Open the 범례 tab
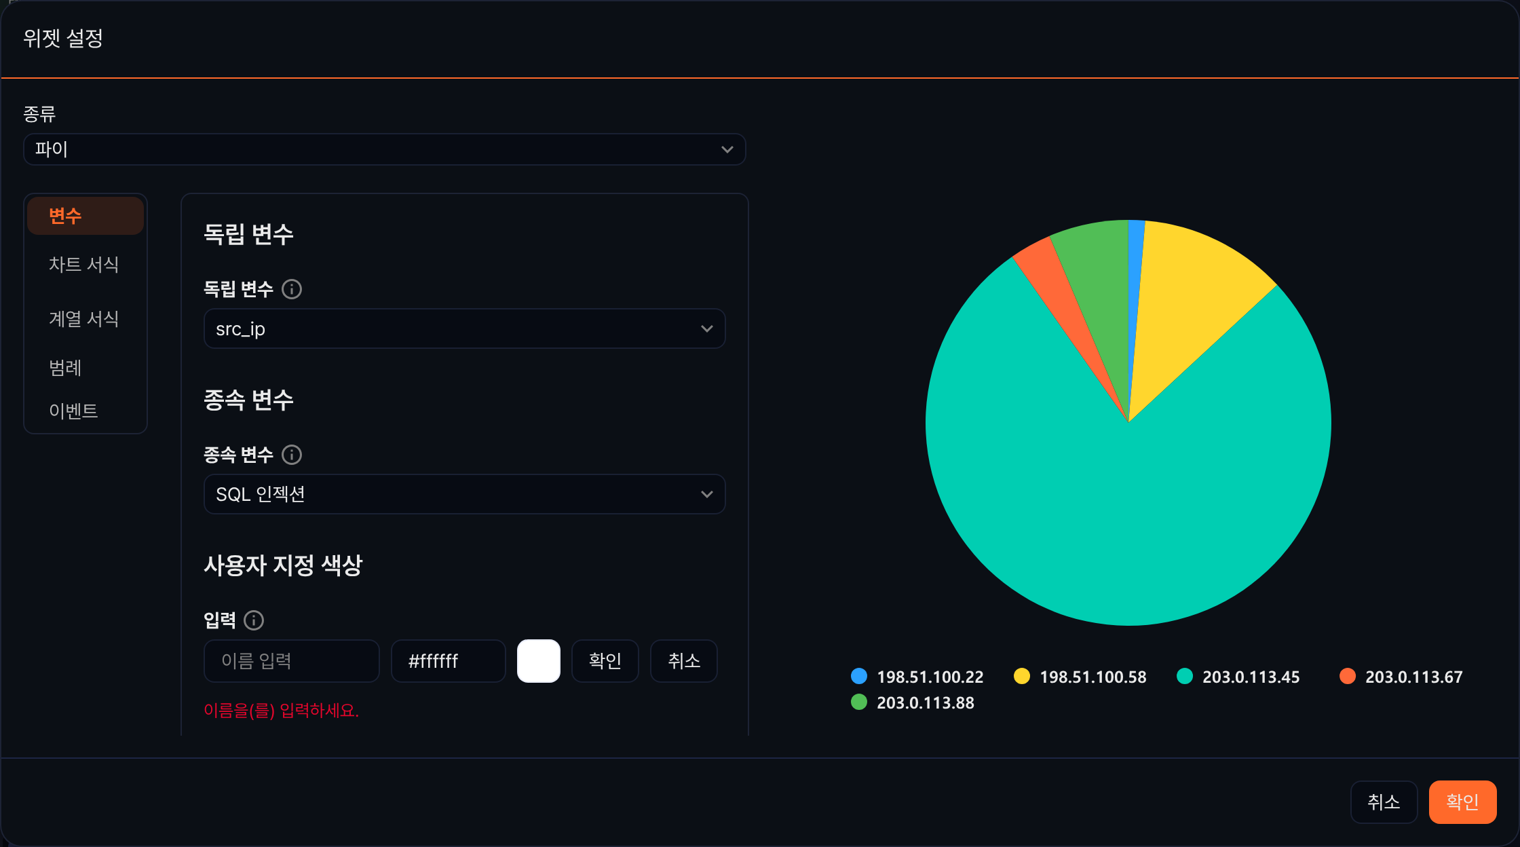The height and width of the screenshot is (847, 1520). [x=85, y=367]
